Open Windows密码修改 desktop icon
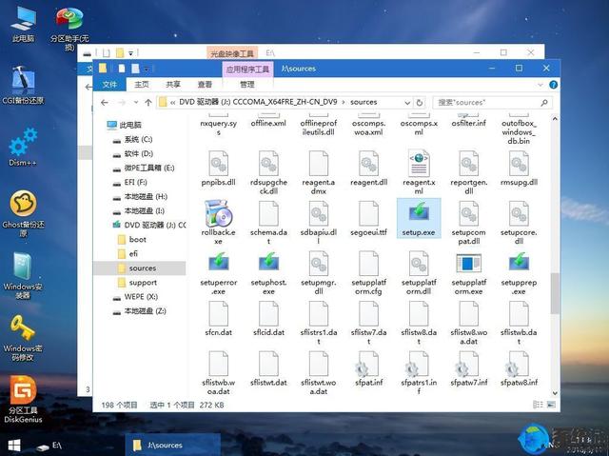Image resolution: width=609 pixels, height=456 pixels. [23, 338]
